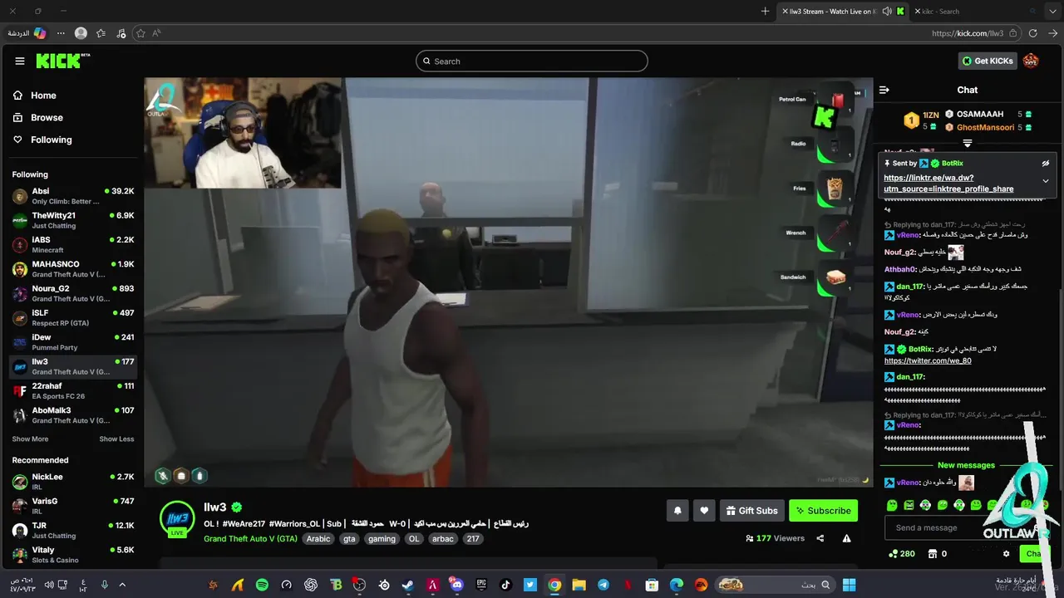Report stream with warning triangle icon
The height and width of the screenshot is (598, 1064).
846,538
